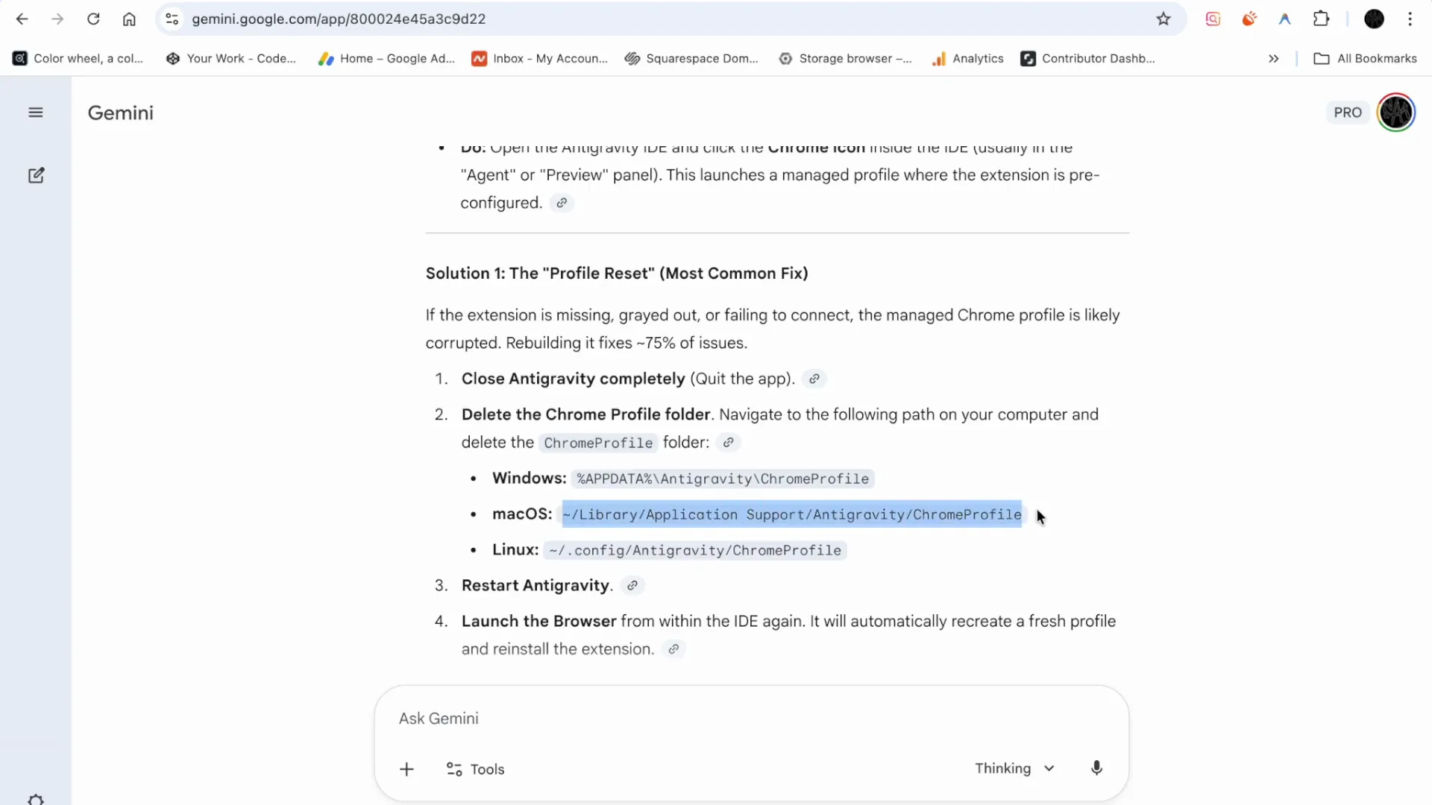Open the Chrome extensions puzzle icon
The image size is (1432, 805).
pos(1322,19)
